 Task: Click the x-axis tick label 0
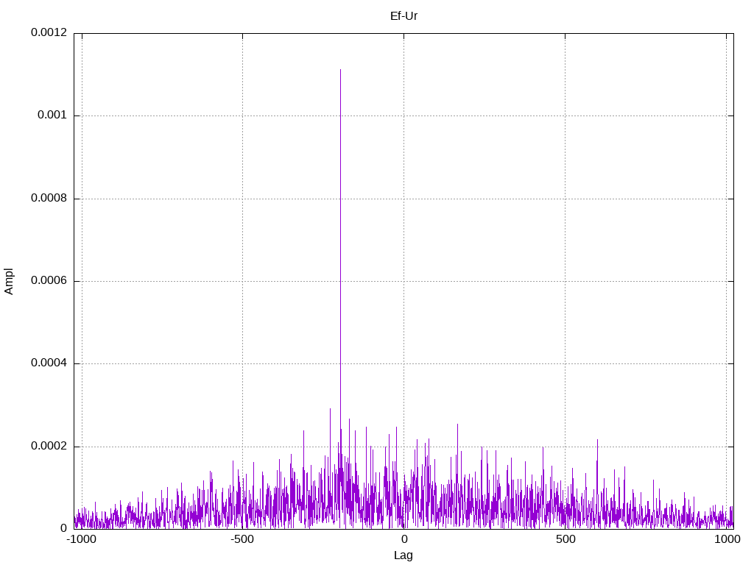(x=404, y=539)
